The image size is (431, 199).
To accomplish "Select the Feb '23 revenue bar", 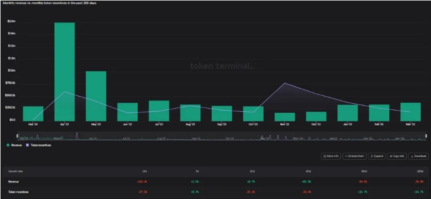I will [x=379, y=113].
